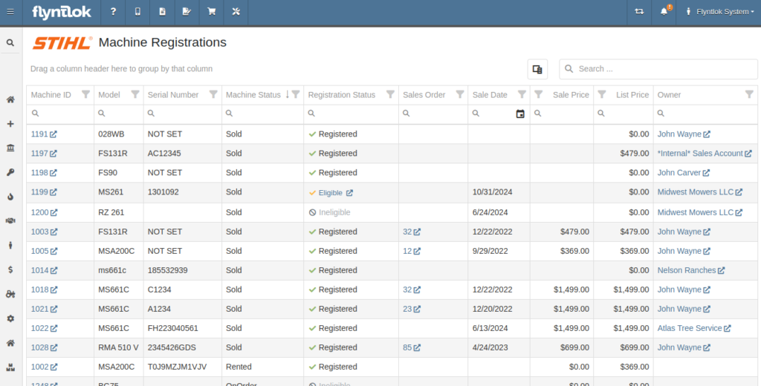The image size is (761, 386).
Task: Click the Rented status cell
Action: pyautogui.click(x=262, y=367)
